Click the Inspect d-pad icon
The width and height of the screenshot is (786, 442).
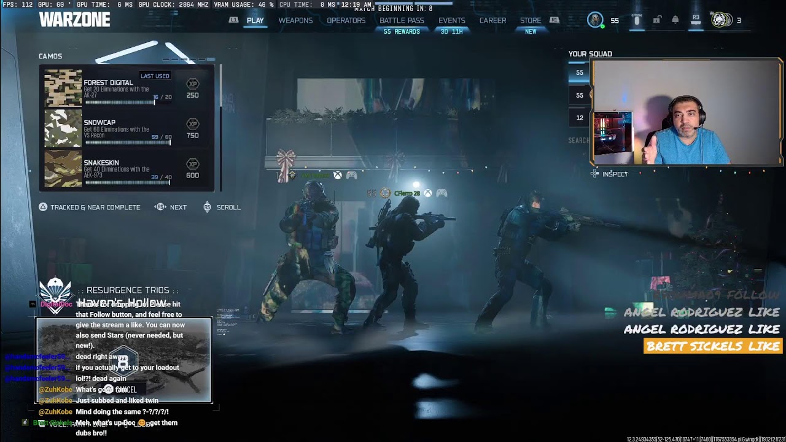[594, 174]
